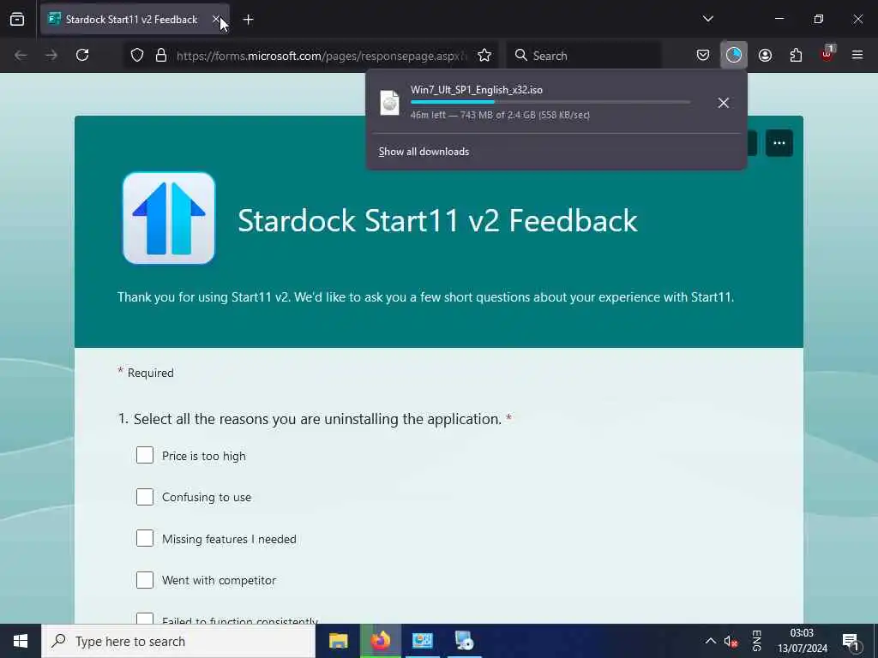
Task: Check Missing features I needed
Action: click(145, 538)
